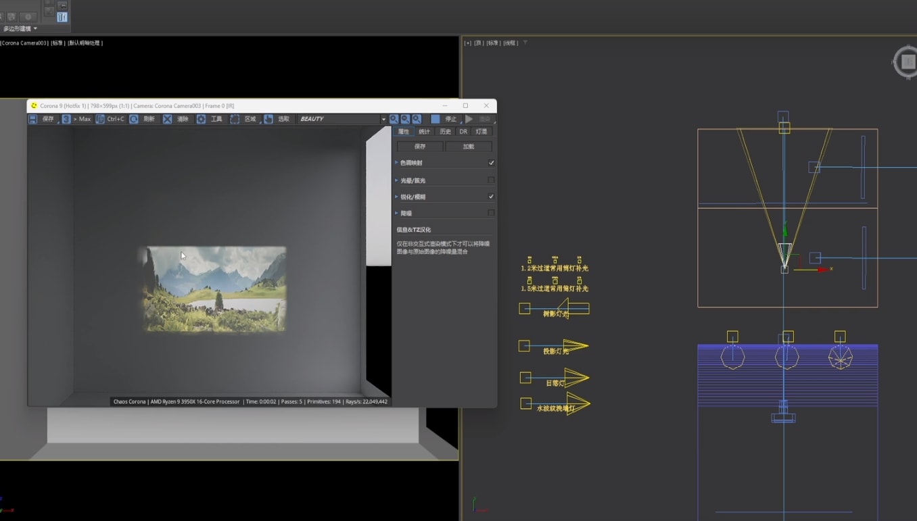Viewport: 917px width, 521px height.
Task: Click the copy icon next to Ctrl+C
Action: (100, 119)
